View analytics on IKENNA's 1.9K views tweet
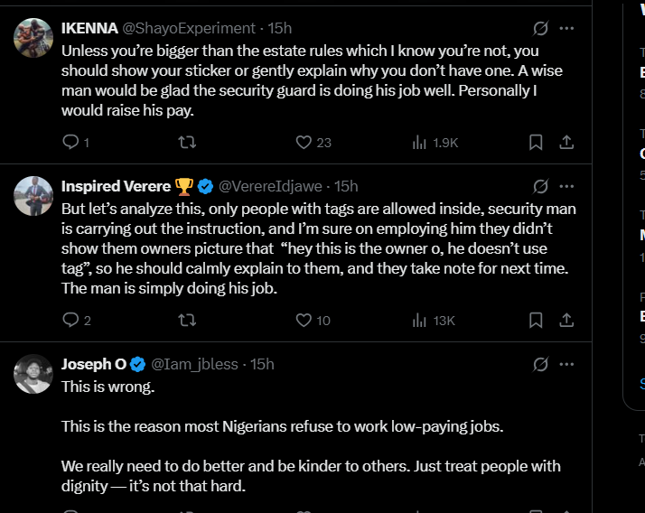645x513 pixels. click(x=420, y=142)
